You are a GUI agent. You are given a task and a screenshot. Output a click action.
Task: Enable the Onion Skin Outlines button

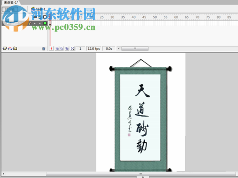(x=61, y=48)
